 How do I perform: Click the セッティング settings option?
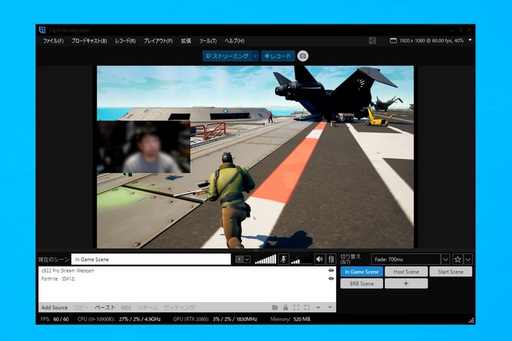(179, 307)
